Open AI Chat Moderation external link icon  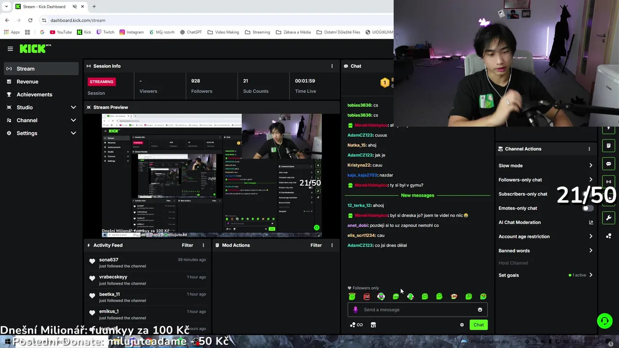click(x=590, y=222)
